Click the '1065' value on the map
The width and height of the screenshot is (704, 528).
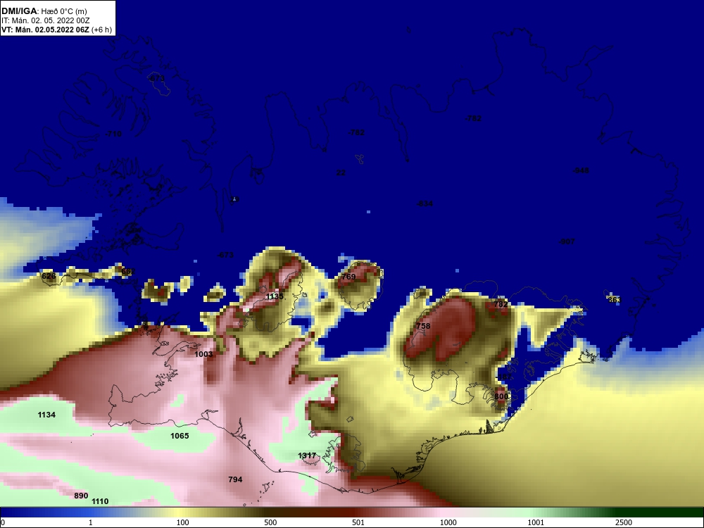coord(180,436)
